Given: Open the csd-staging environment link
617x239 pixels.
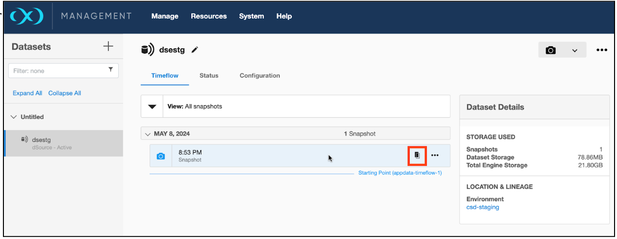Looking at the screenshot, I should 483,207.
